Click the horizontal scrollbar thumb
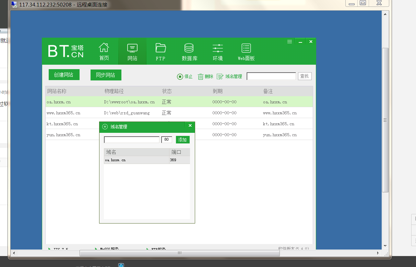 coord(180,253)
